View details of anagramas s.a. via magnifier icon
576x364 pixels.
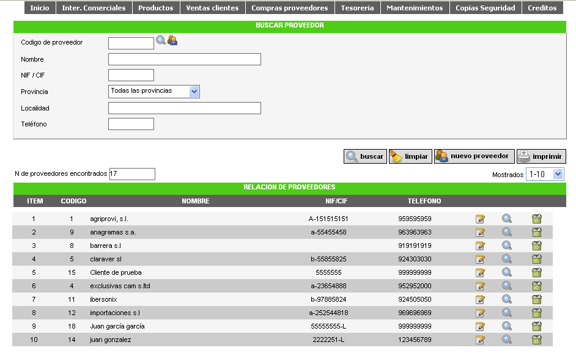pos(507,231)
